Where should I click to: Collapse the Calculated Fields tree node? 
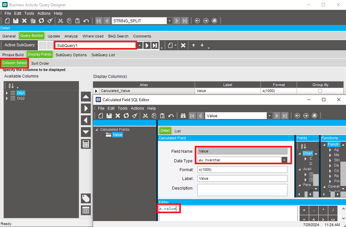(97, 129)
